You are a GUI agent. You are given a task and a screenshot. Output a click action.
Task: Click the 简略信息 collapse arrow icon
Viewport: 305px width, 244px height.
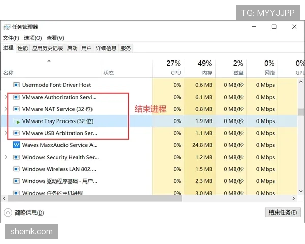coord(8,212)
